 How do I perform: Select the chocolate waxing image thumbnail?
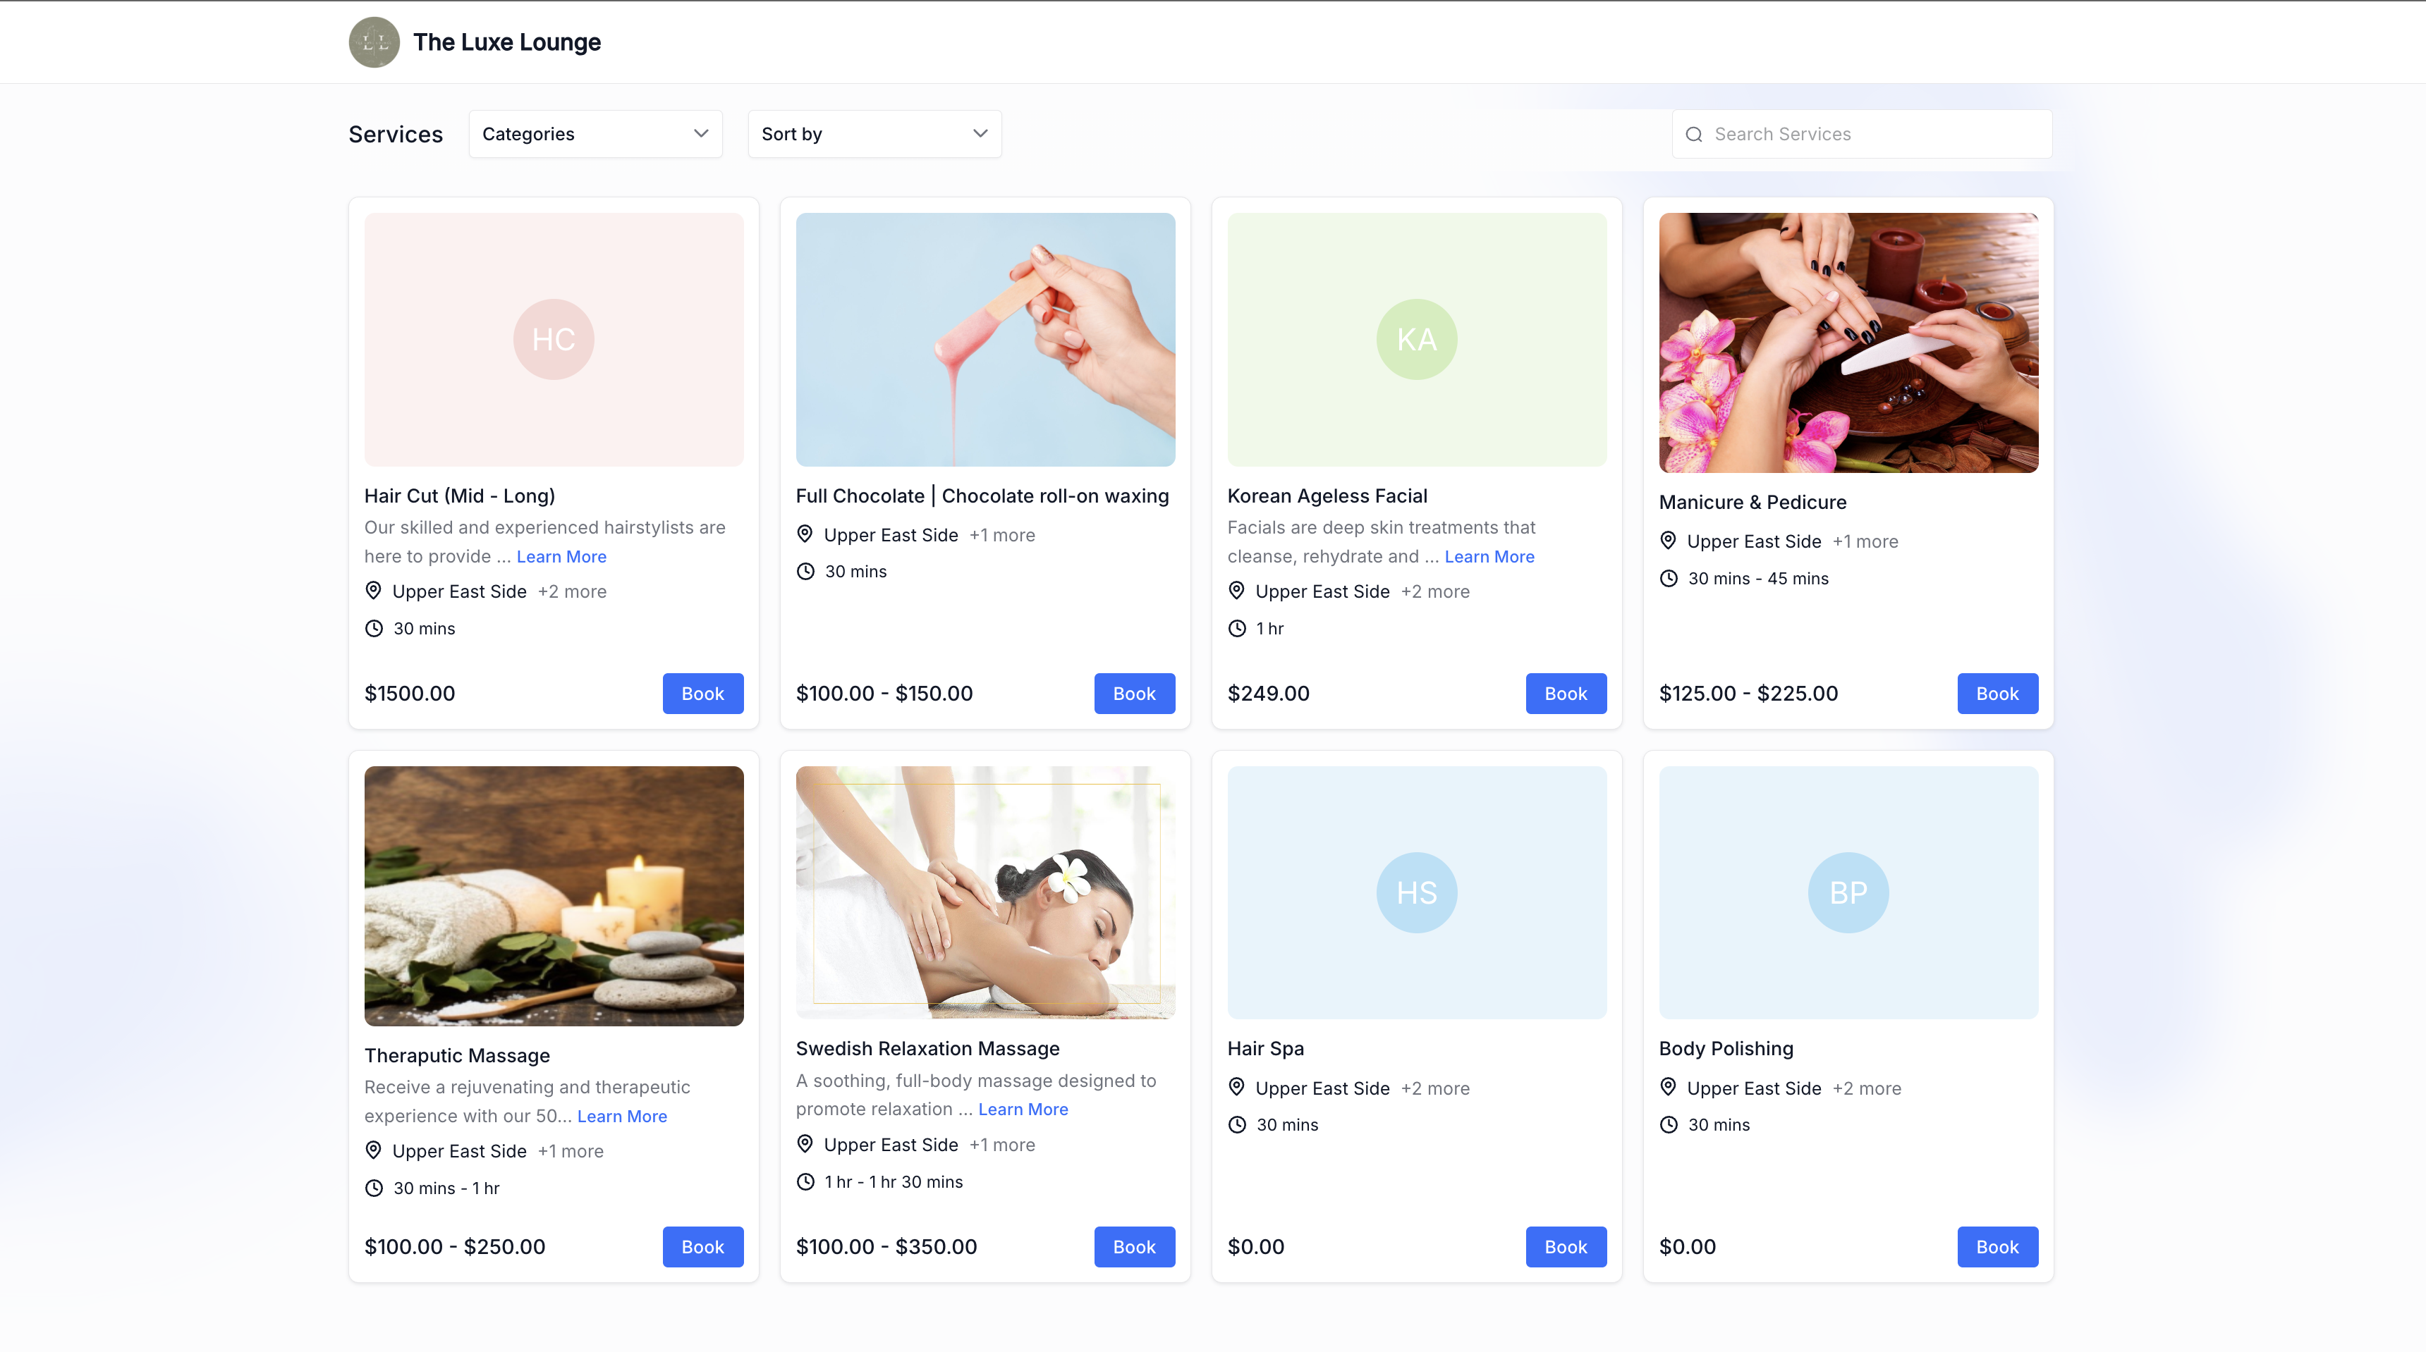[x=985, y=339]
